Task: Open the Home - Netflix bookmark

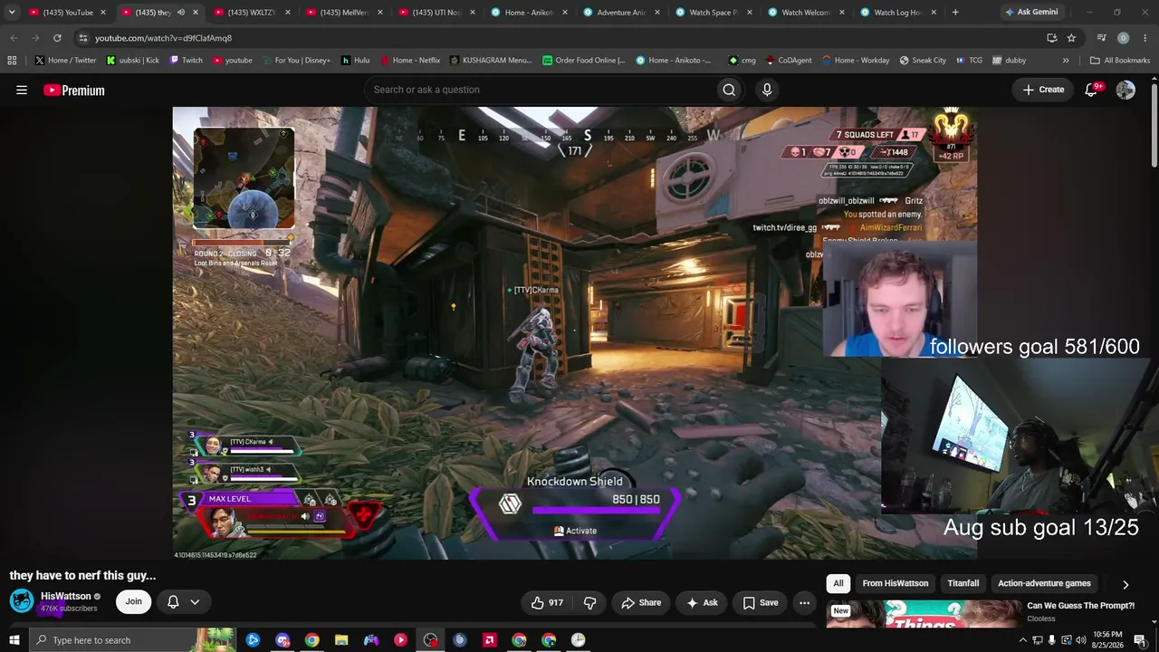Action: point(409,61)
